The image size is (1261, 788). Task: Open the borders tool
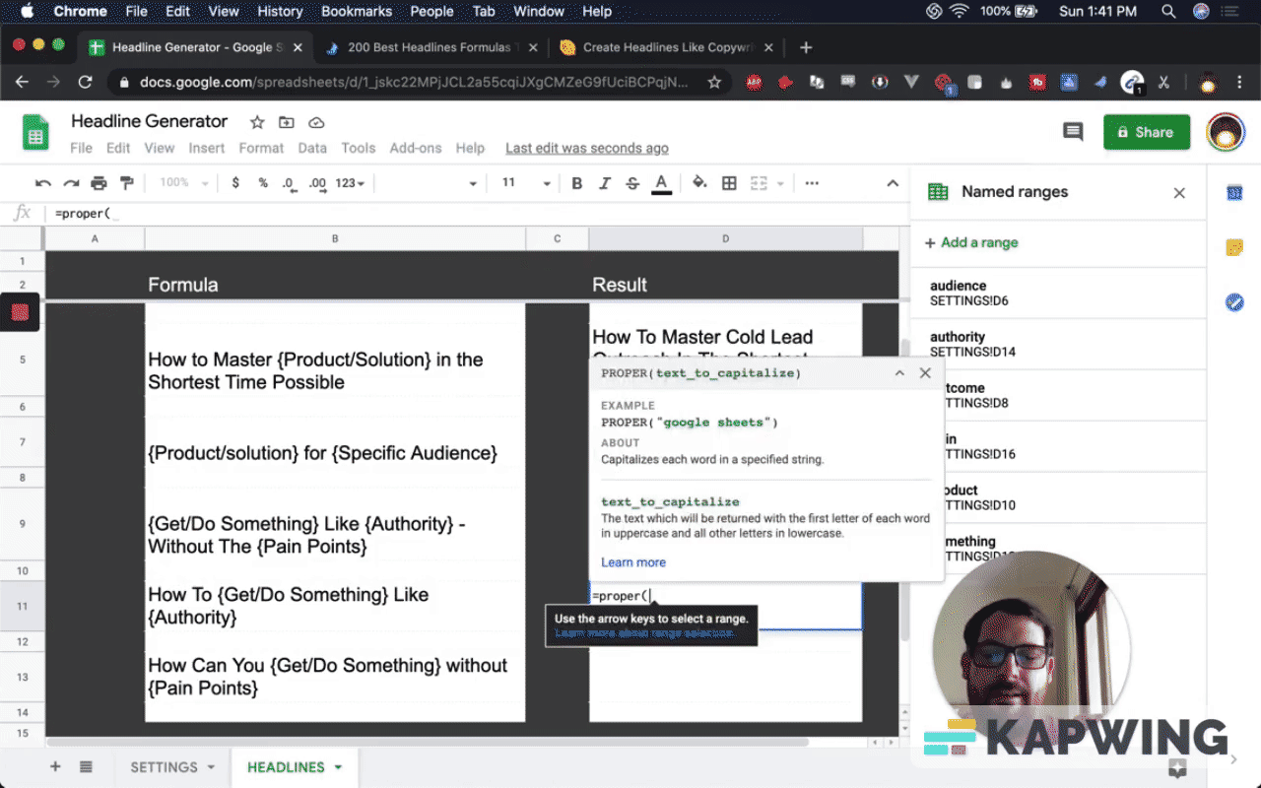coord(729,183)
